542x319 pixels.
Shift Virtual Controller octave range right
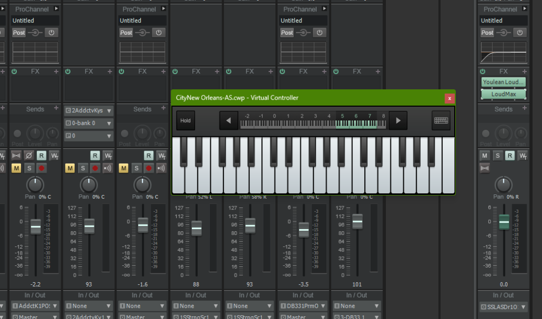(x=398, y=120)
